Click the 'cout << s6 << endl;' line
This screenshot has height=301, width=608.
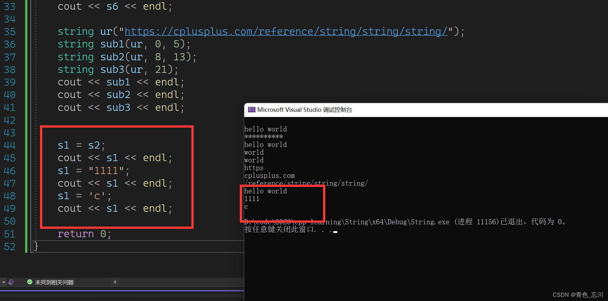[x=115, y=6]
